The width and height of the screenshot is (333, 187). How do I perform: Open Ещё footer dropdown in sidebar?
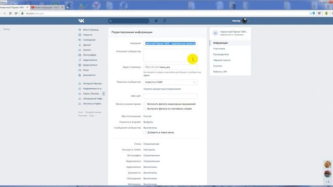click(x=92, y=116)
